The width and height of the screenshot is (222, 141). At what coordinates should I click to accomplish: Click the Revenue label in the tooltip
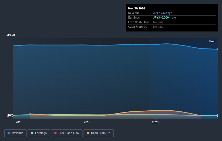134,13
